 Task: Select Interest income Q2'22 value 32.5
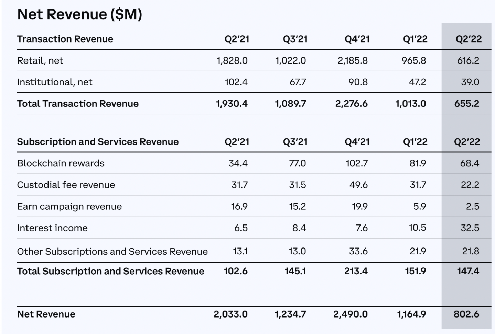point(470,228)
